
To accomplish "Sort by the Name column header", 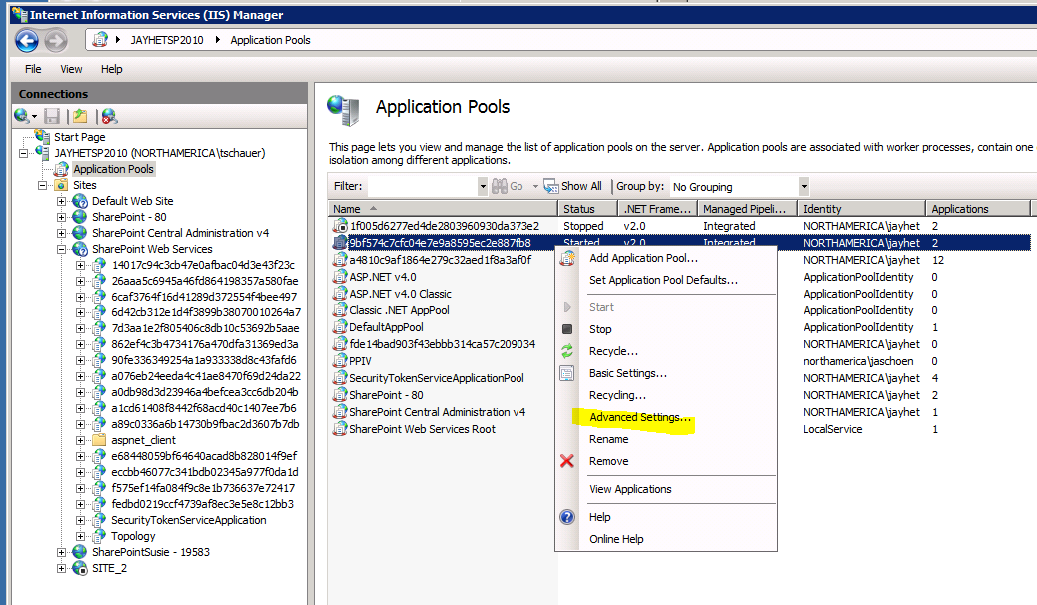I will pos(443,209).
